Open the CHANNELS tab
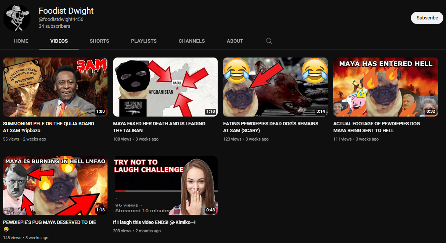Viewport: 446px width, 243px height. [x=192, y=41]
